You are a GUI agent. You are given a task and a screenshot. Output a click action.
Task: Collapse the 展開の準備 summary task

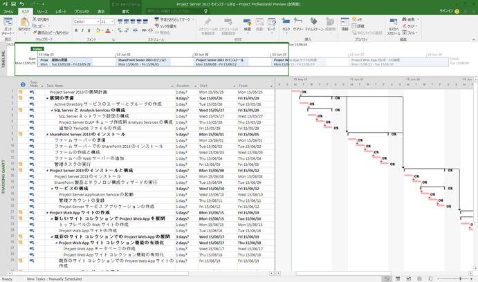coord(47,98)
